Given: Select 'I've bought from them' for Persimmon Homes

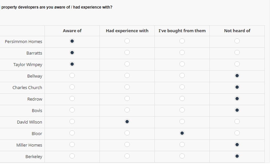Looking at the screenshot, I should point(182,41).
